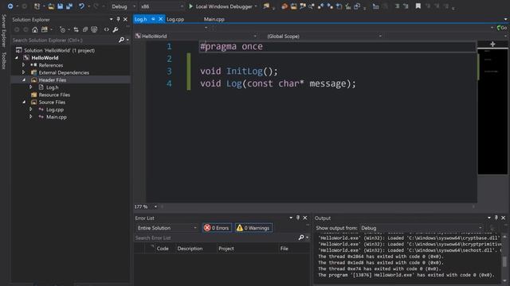Open the x86 platform dropdown
This screenshot has width=510, height=286.
pos(162,6)
